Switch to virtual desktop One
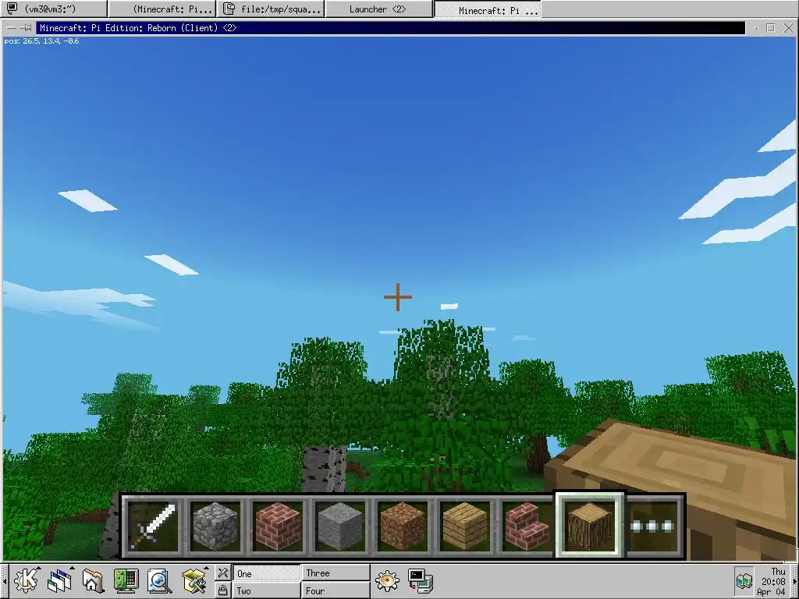Viewport: 799px width, 599px height. point(267,573)
